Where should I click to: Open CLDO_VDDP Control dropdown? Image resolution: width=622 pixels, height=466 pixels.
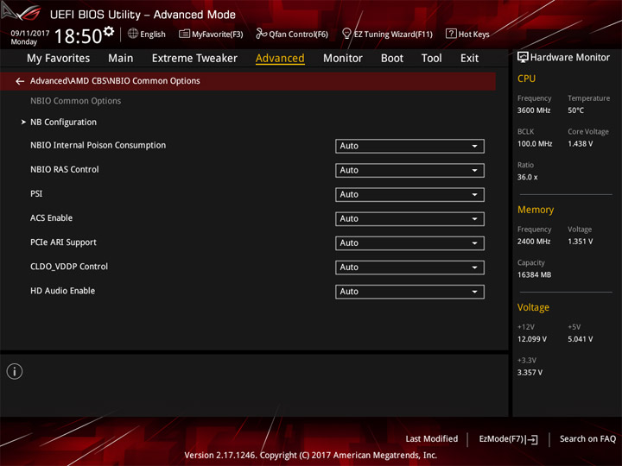click(x=409, y=267)
